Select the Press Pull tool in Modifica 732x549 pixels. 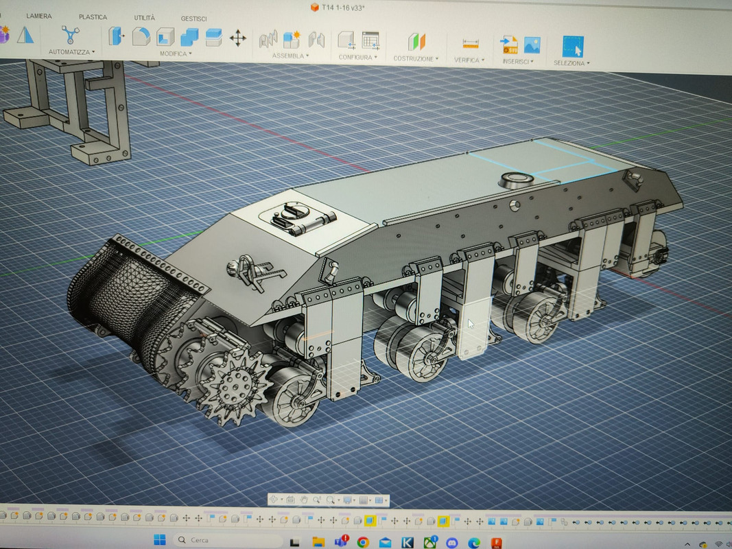pyautogui.click(x=116, y=36)
